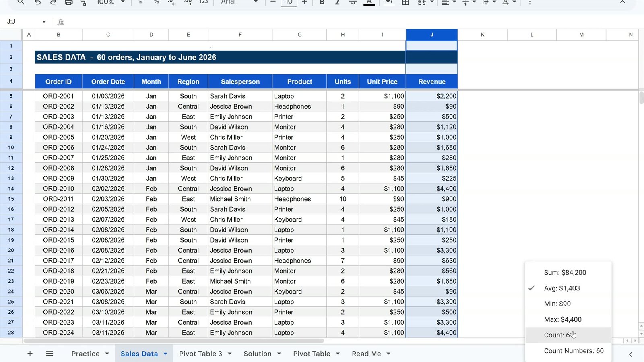The height and width of the screenshot is (362, 644).
Task: Open the search the menus tool
Action: [21, 2]
